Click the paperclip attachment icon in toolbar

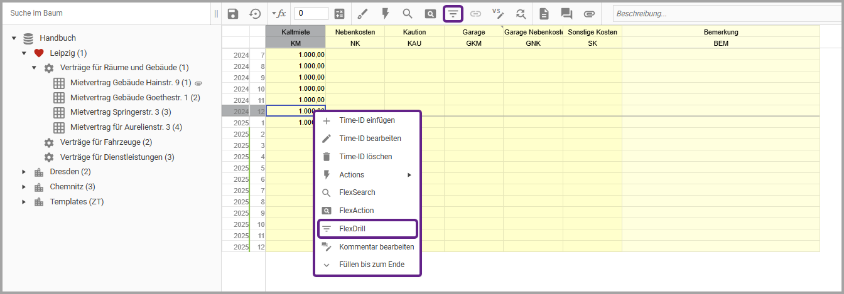tap(589, 13)
